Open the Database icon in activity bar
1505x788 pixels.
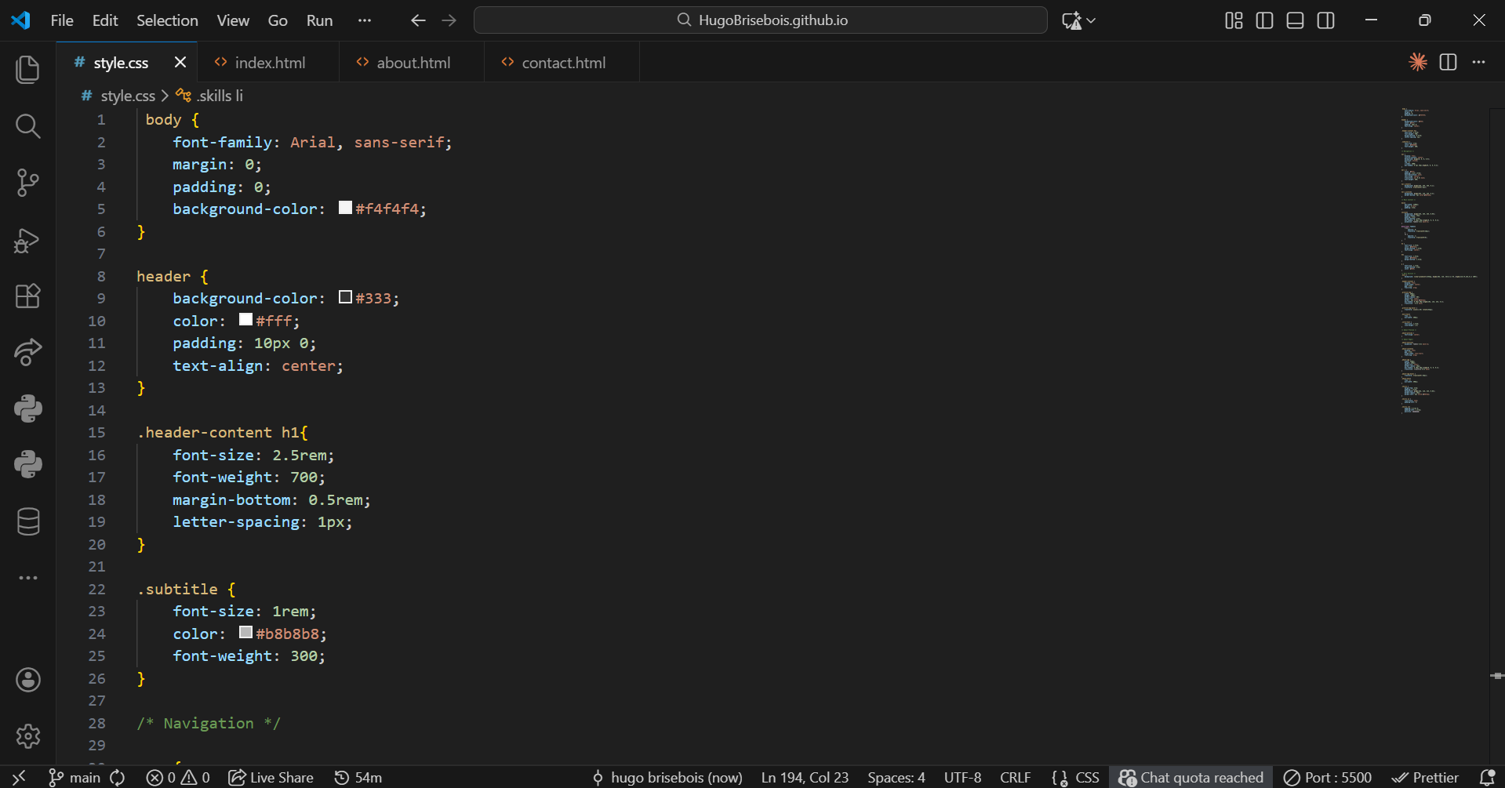[28, 521]
